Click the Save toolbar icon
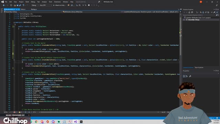The width and height of the screenshot is (220, 124). tap(18, 6)
